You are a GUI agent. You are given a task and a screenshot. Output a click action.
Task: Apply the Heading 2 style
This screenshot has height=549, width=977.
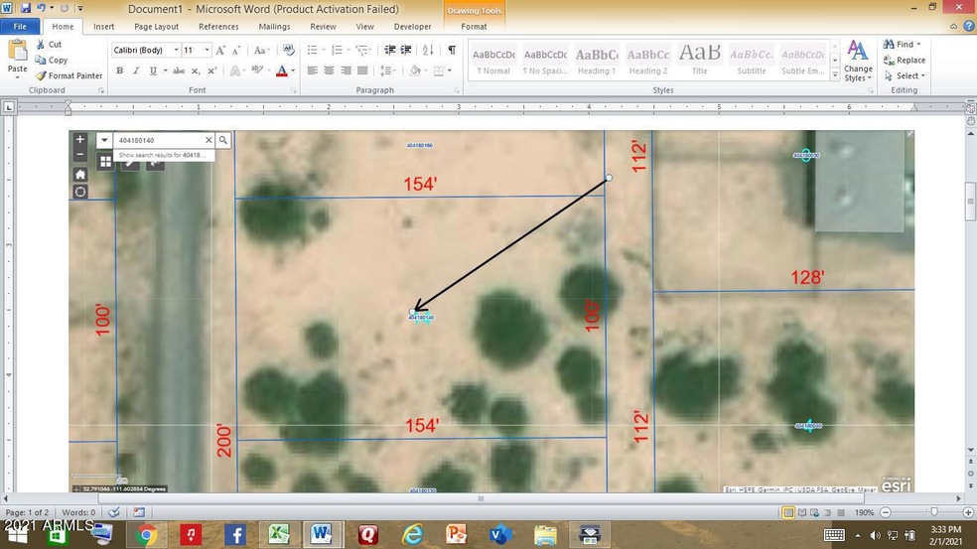pos(648,60)
